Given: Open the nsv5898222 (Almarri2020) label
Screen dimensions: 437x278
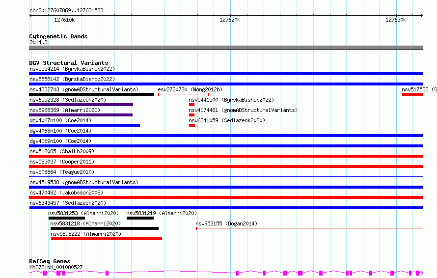Looking at the screenshot, I should [x=86, y=234].
